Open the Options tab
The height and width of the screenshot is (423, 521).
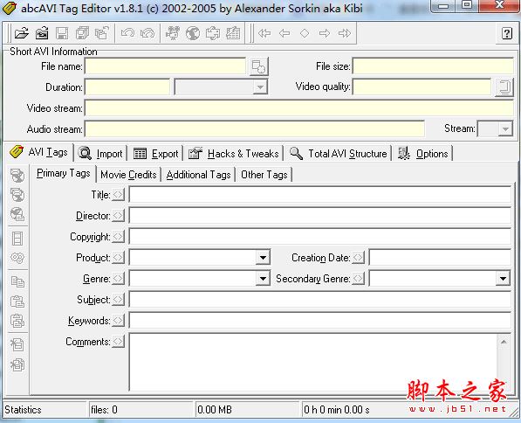(x=423, y=154)
